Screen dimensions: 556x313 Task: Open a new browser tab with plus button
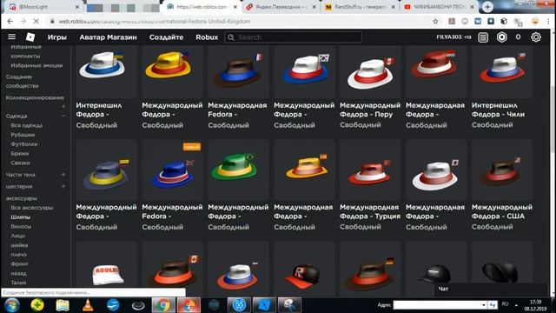[x=487, y=7]
